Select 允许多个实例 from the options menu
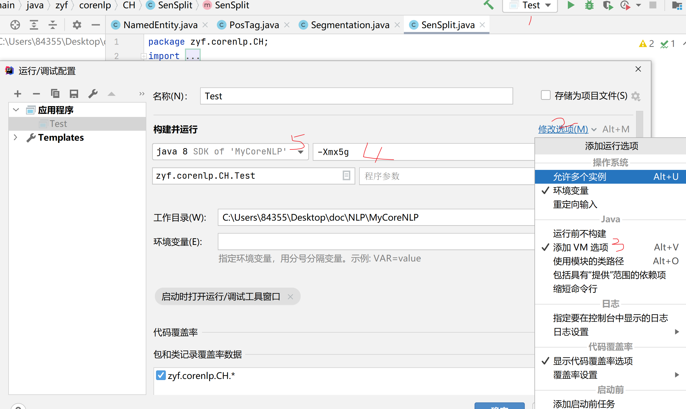This screenshot has height=409, width=686. 579,177
